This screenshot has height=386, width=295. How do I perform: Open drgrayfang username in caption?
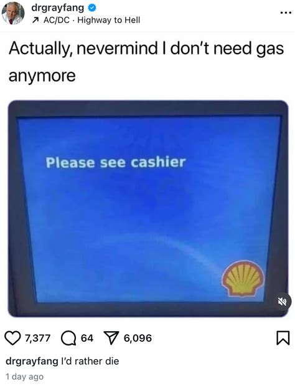pyautogui.click(x=32, y=362)
